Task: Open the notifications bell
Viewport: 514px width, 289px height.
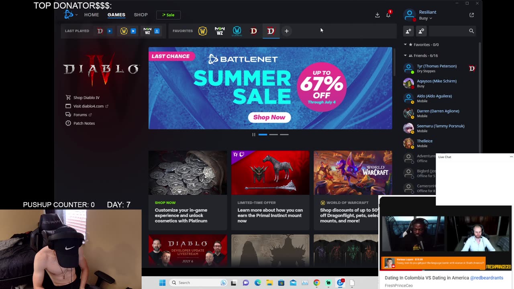Action: point(388,15)
